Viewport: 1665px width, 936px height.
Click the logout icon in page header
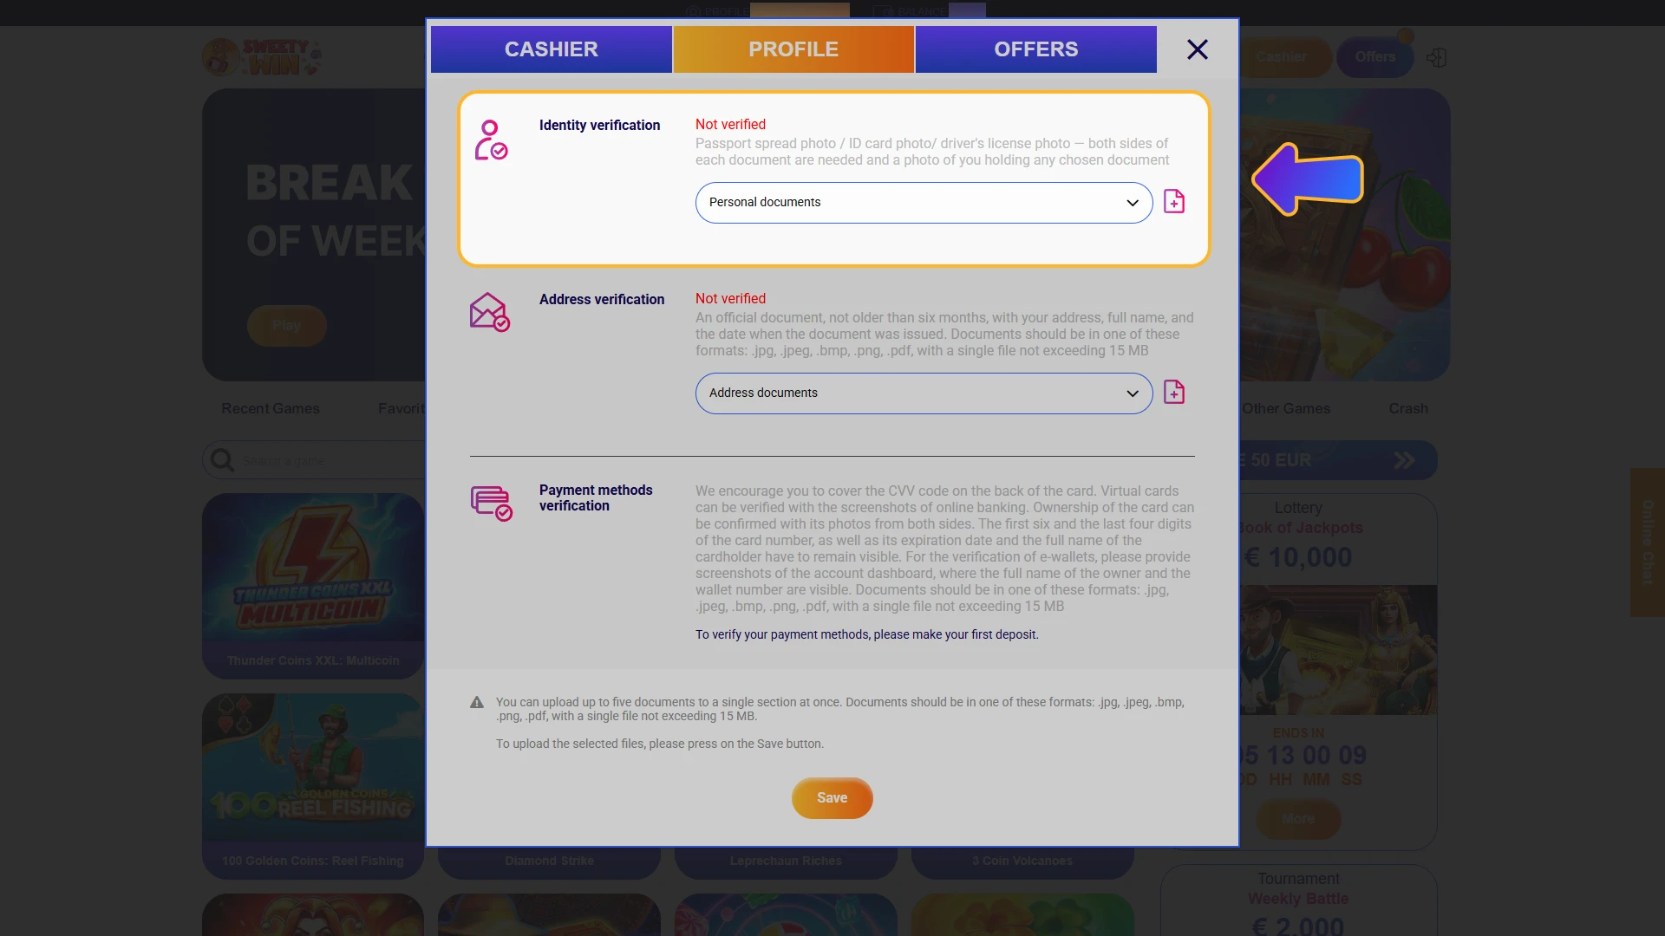click(x=1436, y=57)
